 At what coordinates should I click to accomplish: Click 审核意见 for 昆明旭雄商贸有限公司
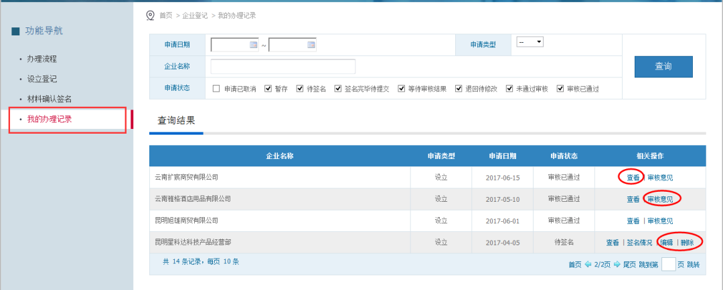point(660,221)
